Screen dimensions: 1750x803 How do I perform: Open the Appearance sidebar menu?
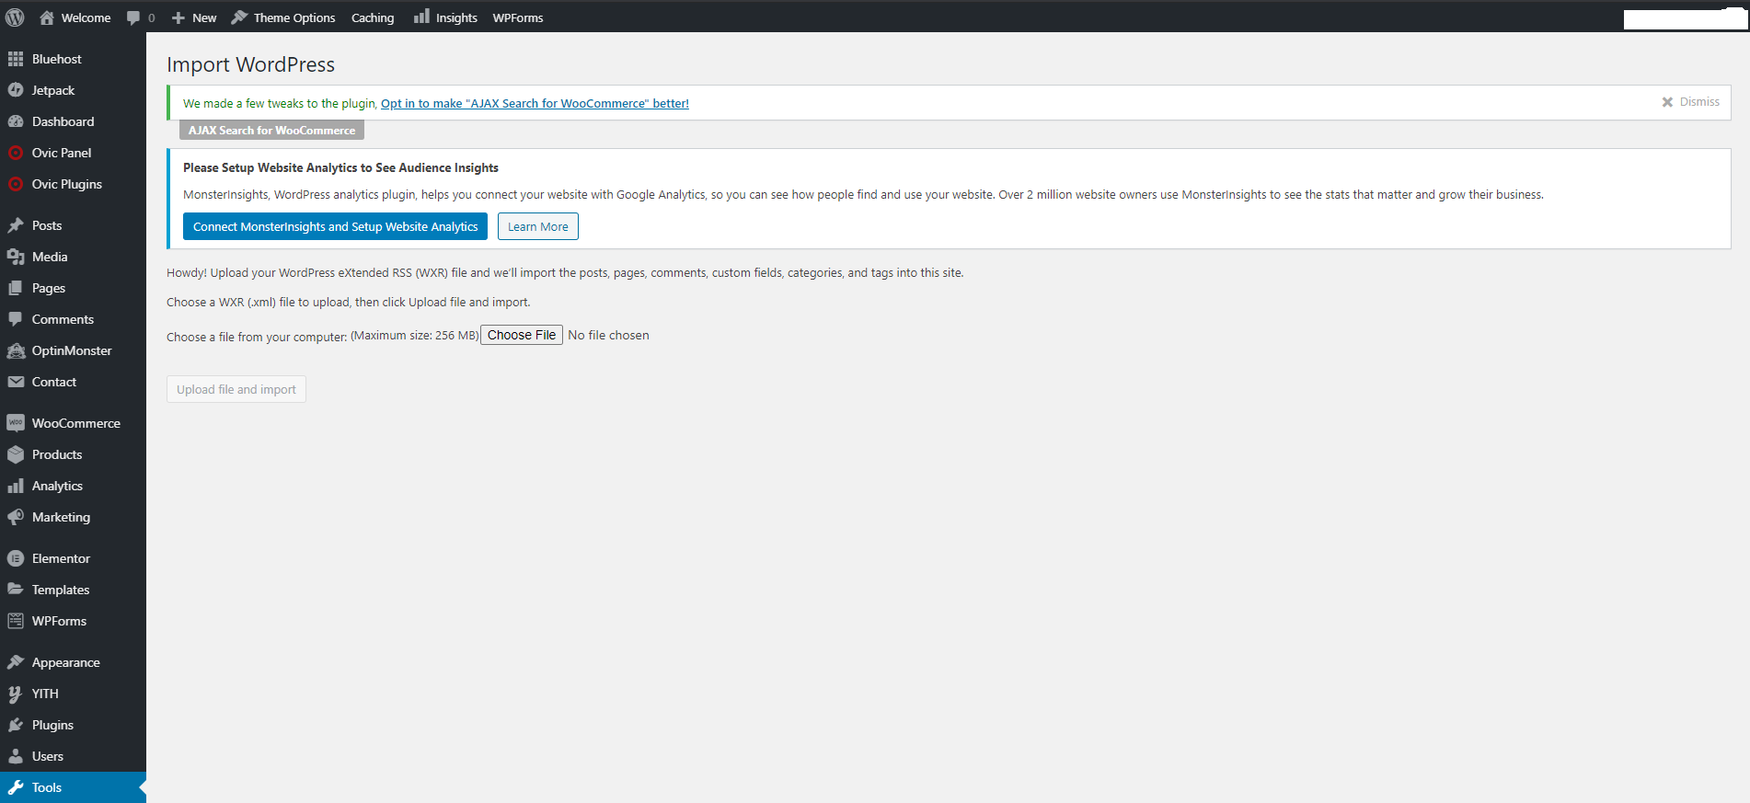73,662
